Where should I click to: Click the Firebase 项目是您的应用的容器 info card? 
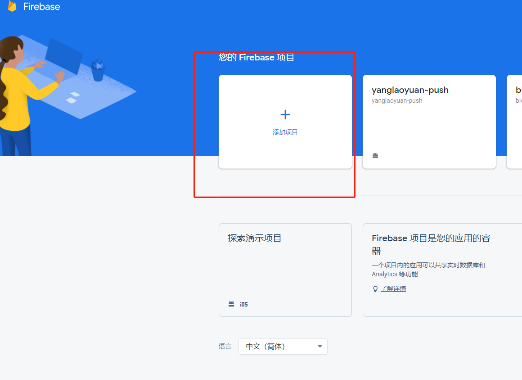[x=442, y=270]
